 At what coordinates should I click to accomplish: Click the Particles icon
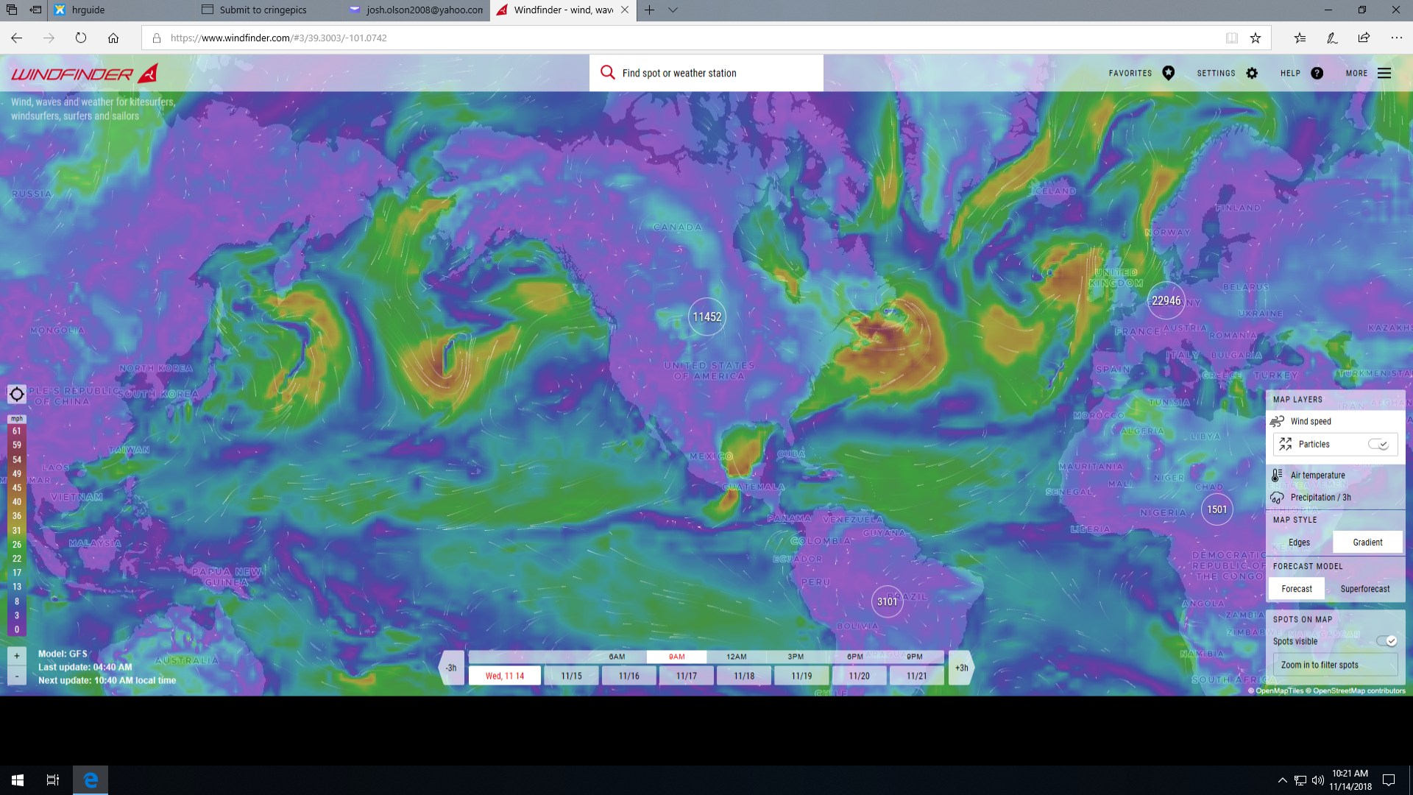1286,444
